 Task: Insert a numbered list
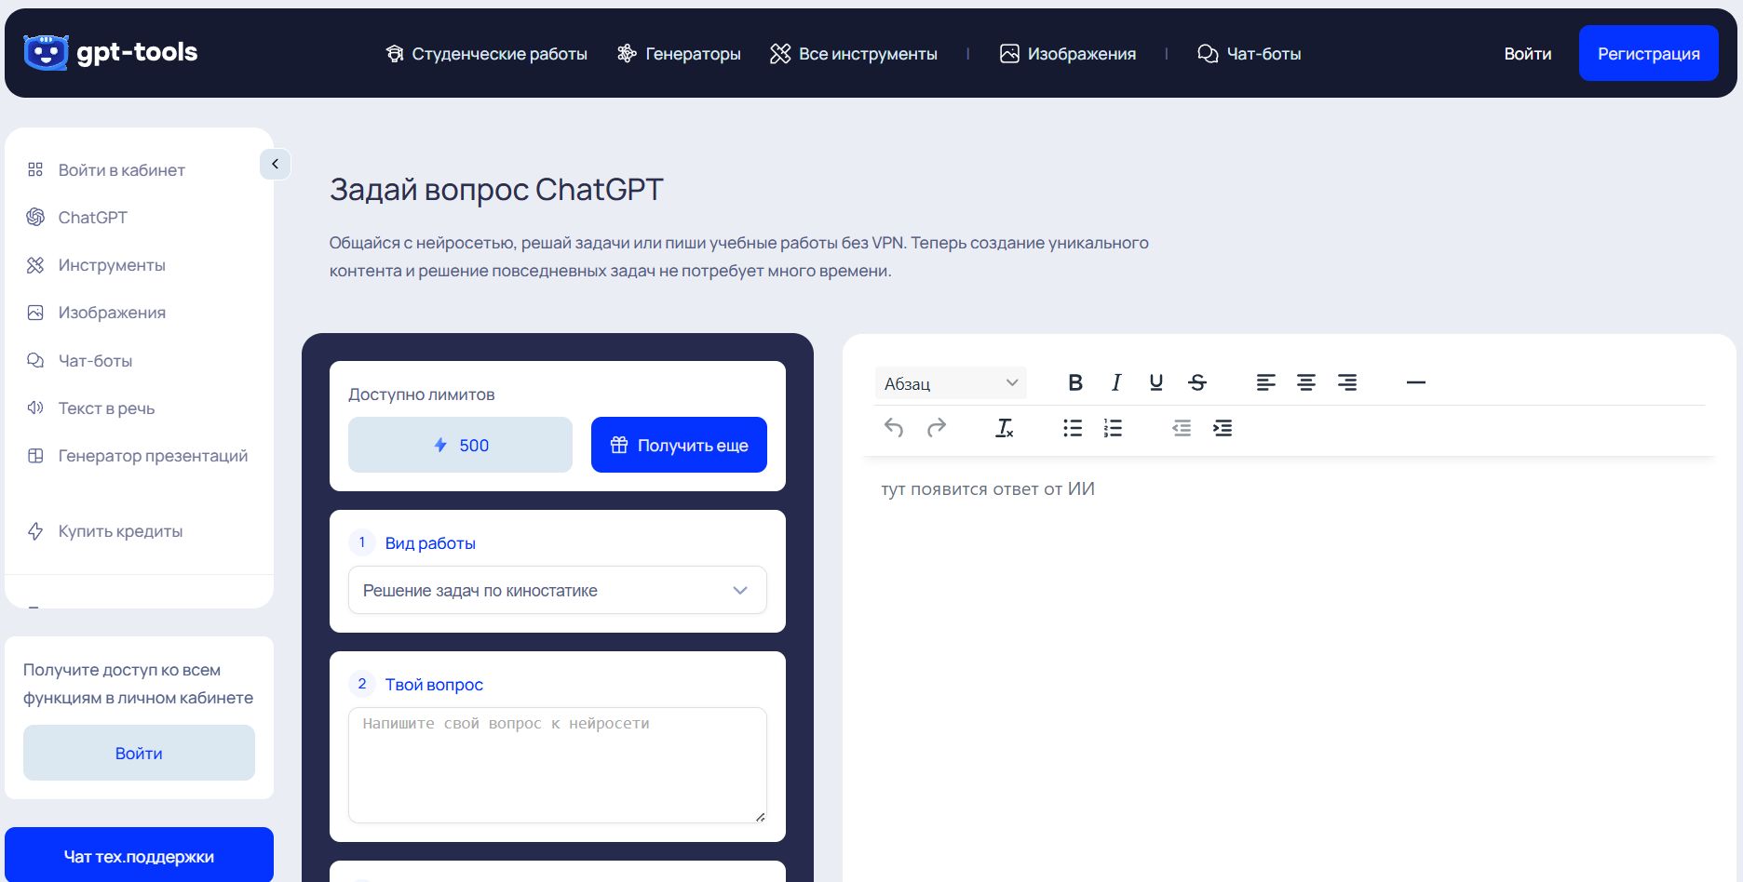1113,428
